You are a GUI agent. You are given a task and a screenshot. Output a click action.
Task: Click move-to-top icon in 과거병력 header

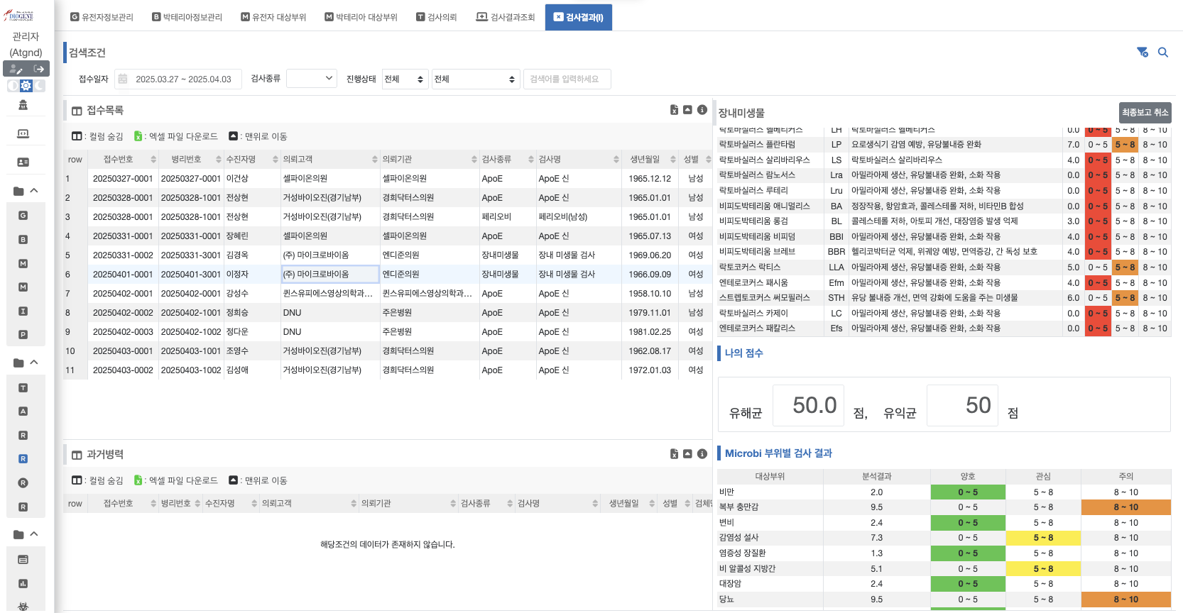tap(687, 454)
